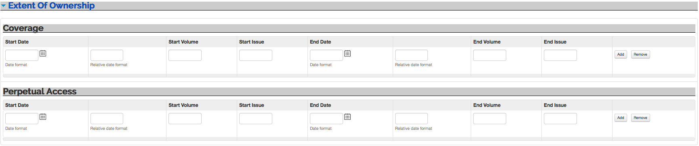
Task: Focus the Coverage Start Date field
Action: 22,55
